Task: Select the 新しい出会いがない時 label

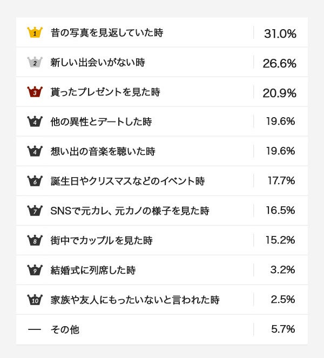Action: 98,63
